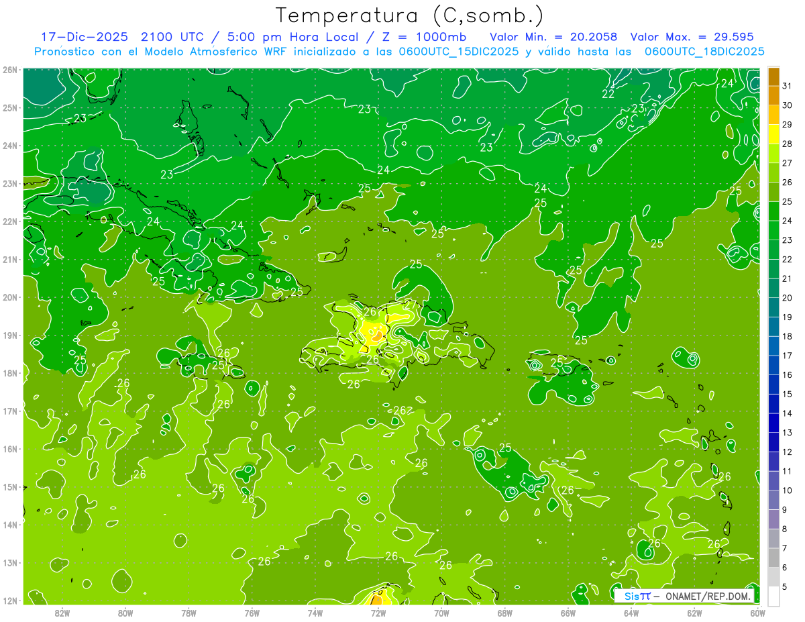Click the "12" color scale label
805x622 pixels.
coord(787,452)
